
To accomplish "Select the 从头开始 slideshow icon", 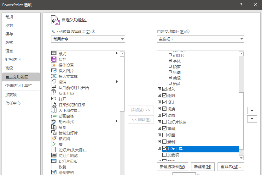I will [54, 93].
